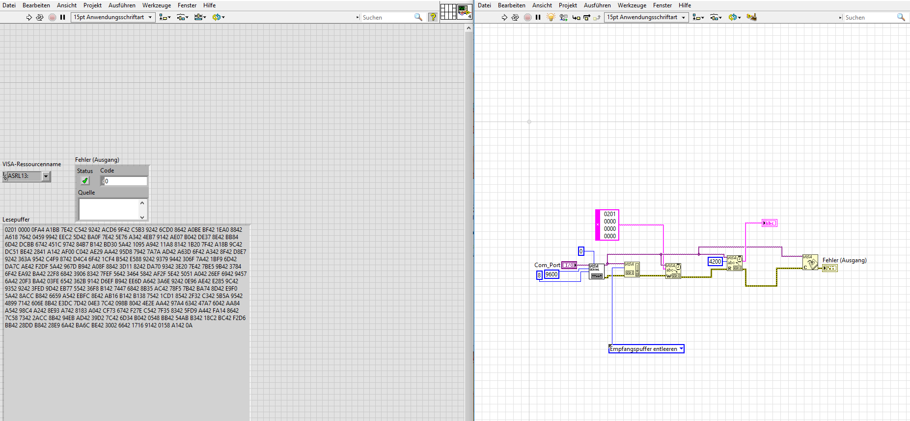Open the Werkzeuge menu in the front panel
Viewport: 910px width, 421px height.
tap(156, 5)
